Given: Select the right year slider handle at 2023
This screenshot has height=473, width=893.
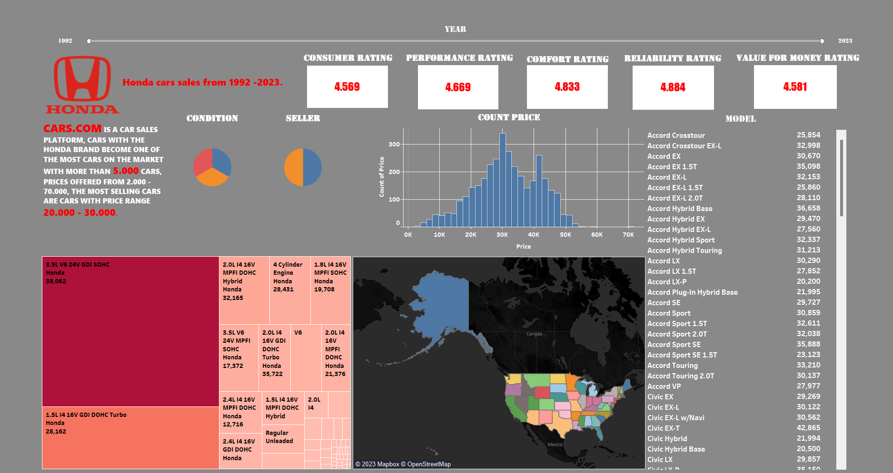Looking at the screenshot, I should coord(822,41).
